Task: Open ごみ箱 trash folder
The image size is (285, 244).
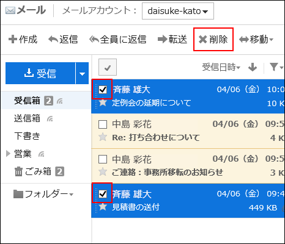Action: pos(38,171)
